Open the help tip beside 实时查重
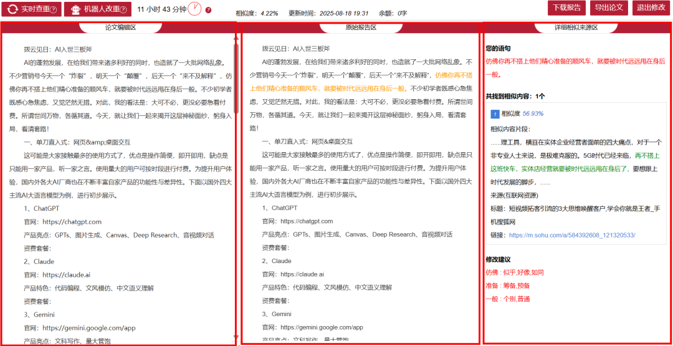 [x=53, y=10]
